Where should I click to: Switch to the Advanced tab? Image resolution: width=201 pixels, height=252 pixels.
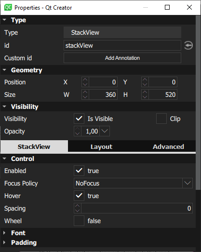[x=168, y=146]
